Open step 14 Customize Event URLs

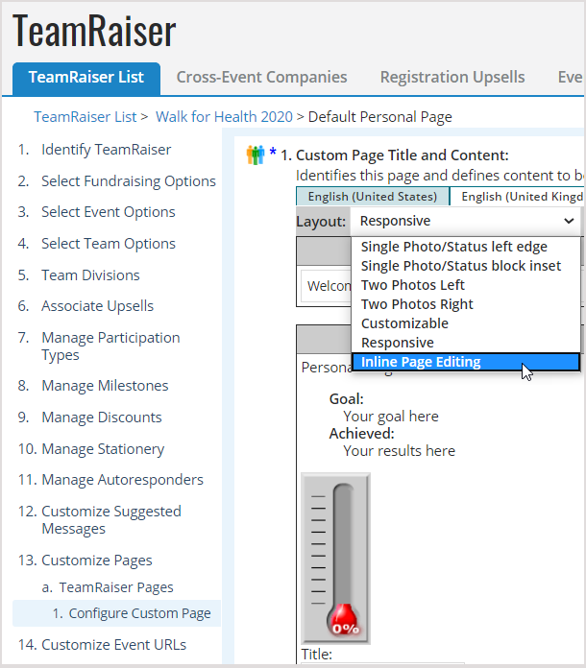point(113,645)
